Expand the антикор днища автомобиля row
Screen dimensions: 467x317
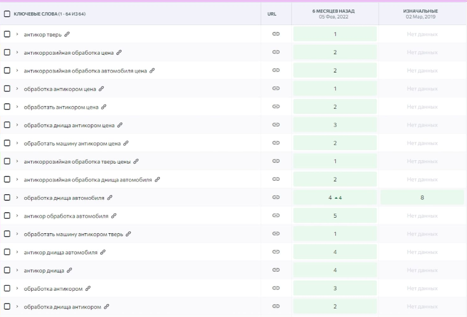click(x=17, y=252)
